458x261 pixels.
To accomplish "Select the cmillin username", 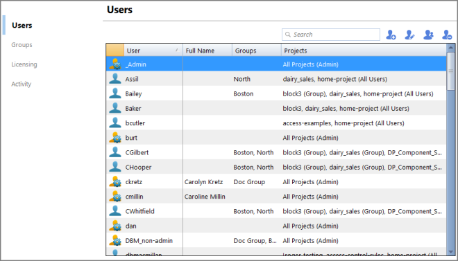I will (135, 197).
